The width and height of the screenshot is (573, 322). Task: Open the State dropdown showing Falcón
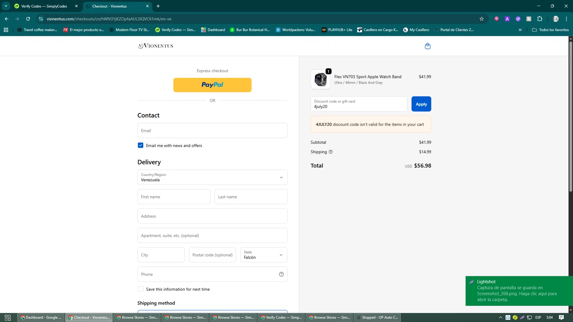click(x=264, y=255)
